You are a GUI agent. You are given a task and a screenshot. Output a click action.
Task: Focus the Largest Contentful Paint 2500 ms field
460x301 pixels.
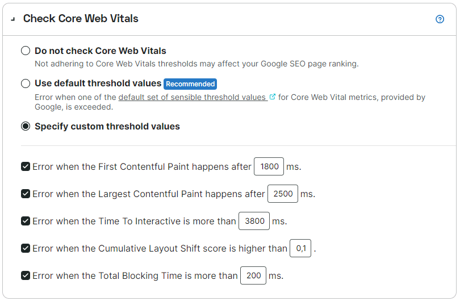[283, 194]
